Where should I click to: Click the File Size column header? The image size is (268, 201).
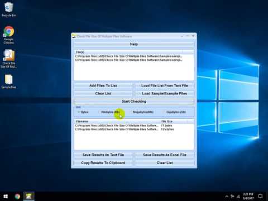coord(174,121)
